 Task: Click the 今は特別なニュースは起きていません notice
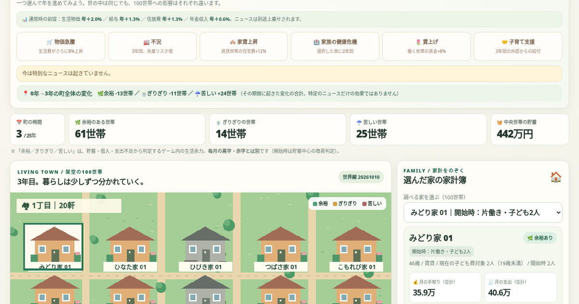click(x=289, y=74)
